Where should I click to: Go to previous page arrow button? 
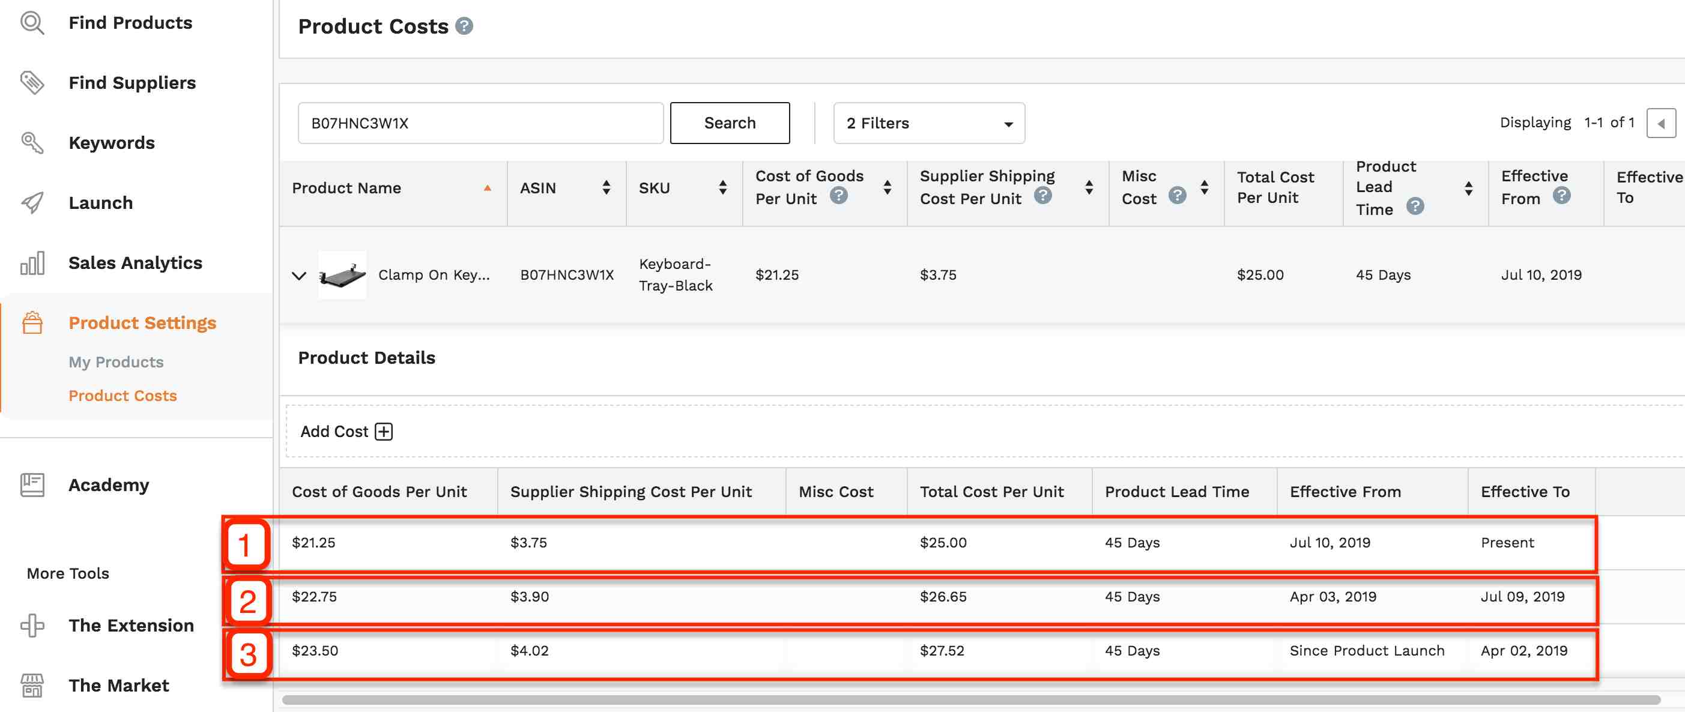pyautogui.click(x=1661, y=123)
